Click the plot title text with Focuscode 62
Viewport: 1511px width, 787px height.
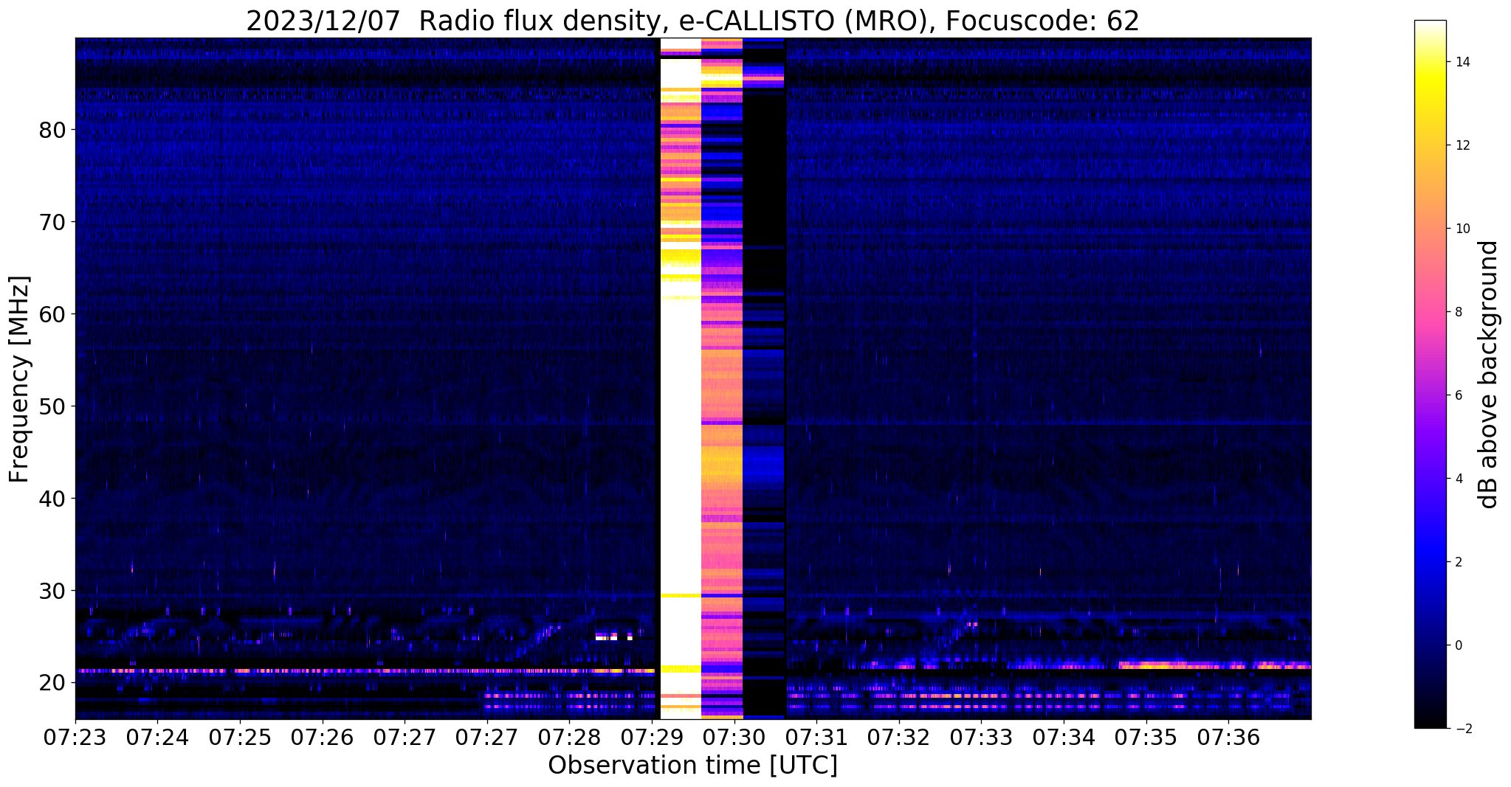[x=692, y=21]
